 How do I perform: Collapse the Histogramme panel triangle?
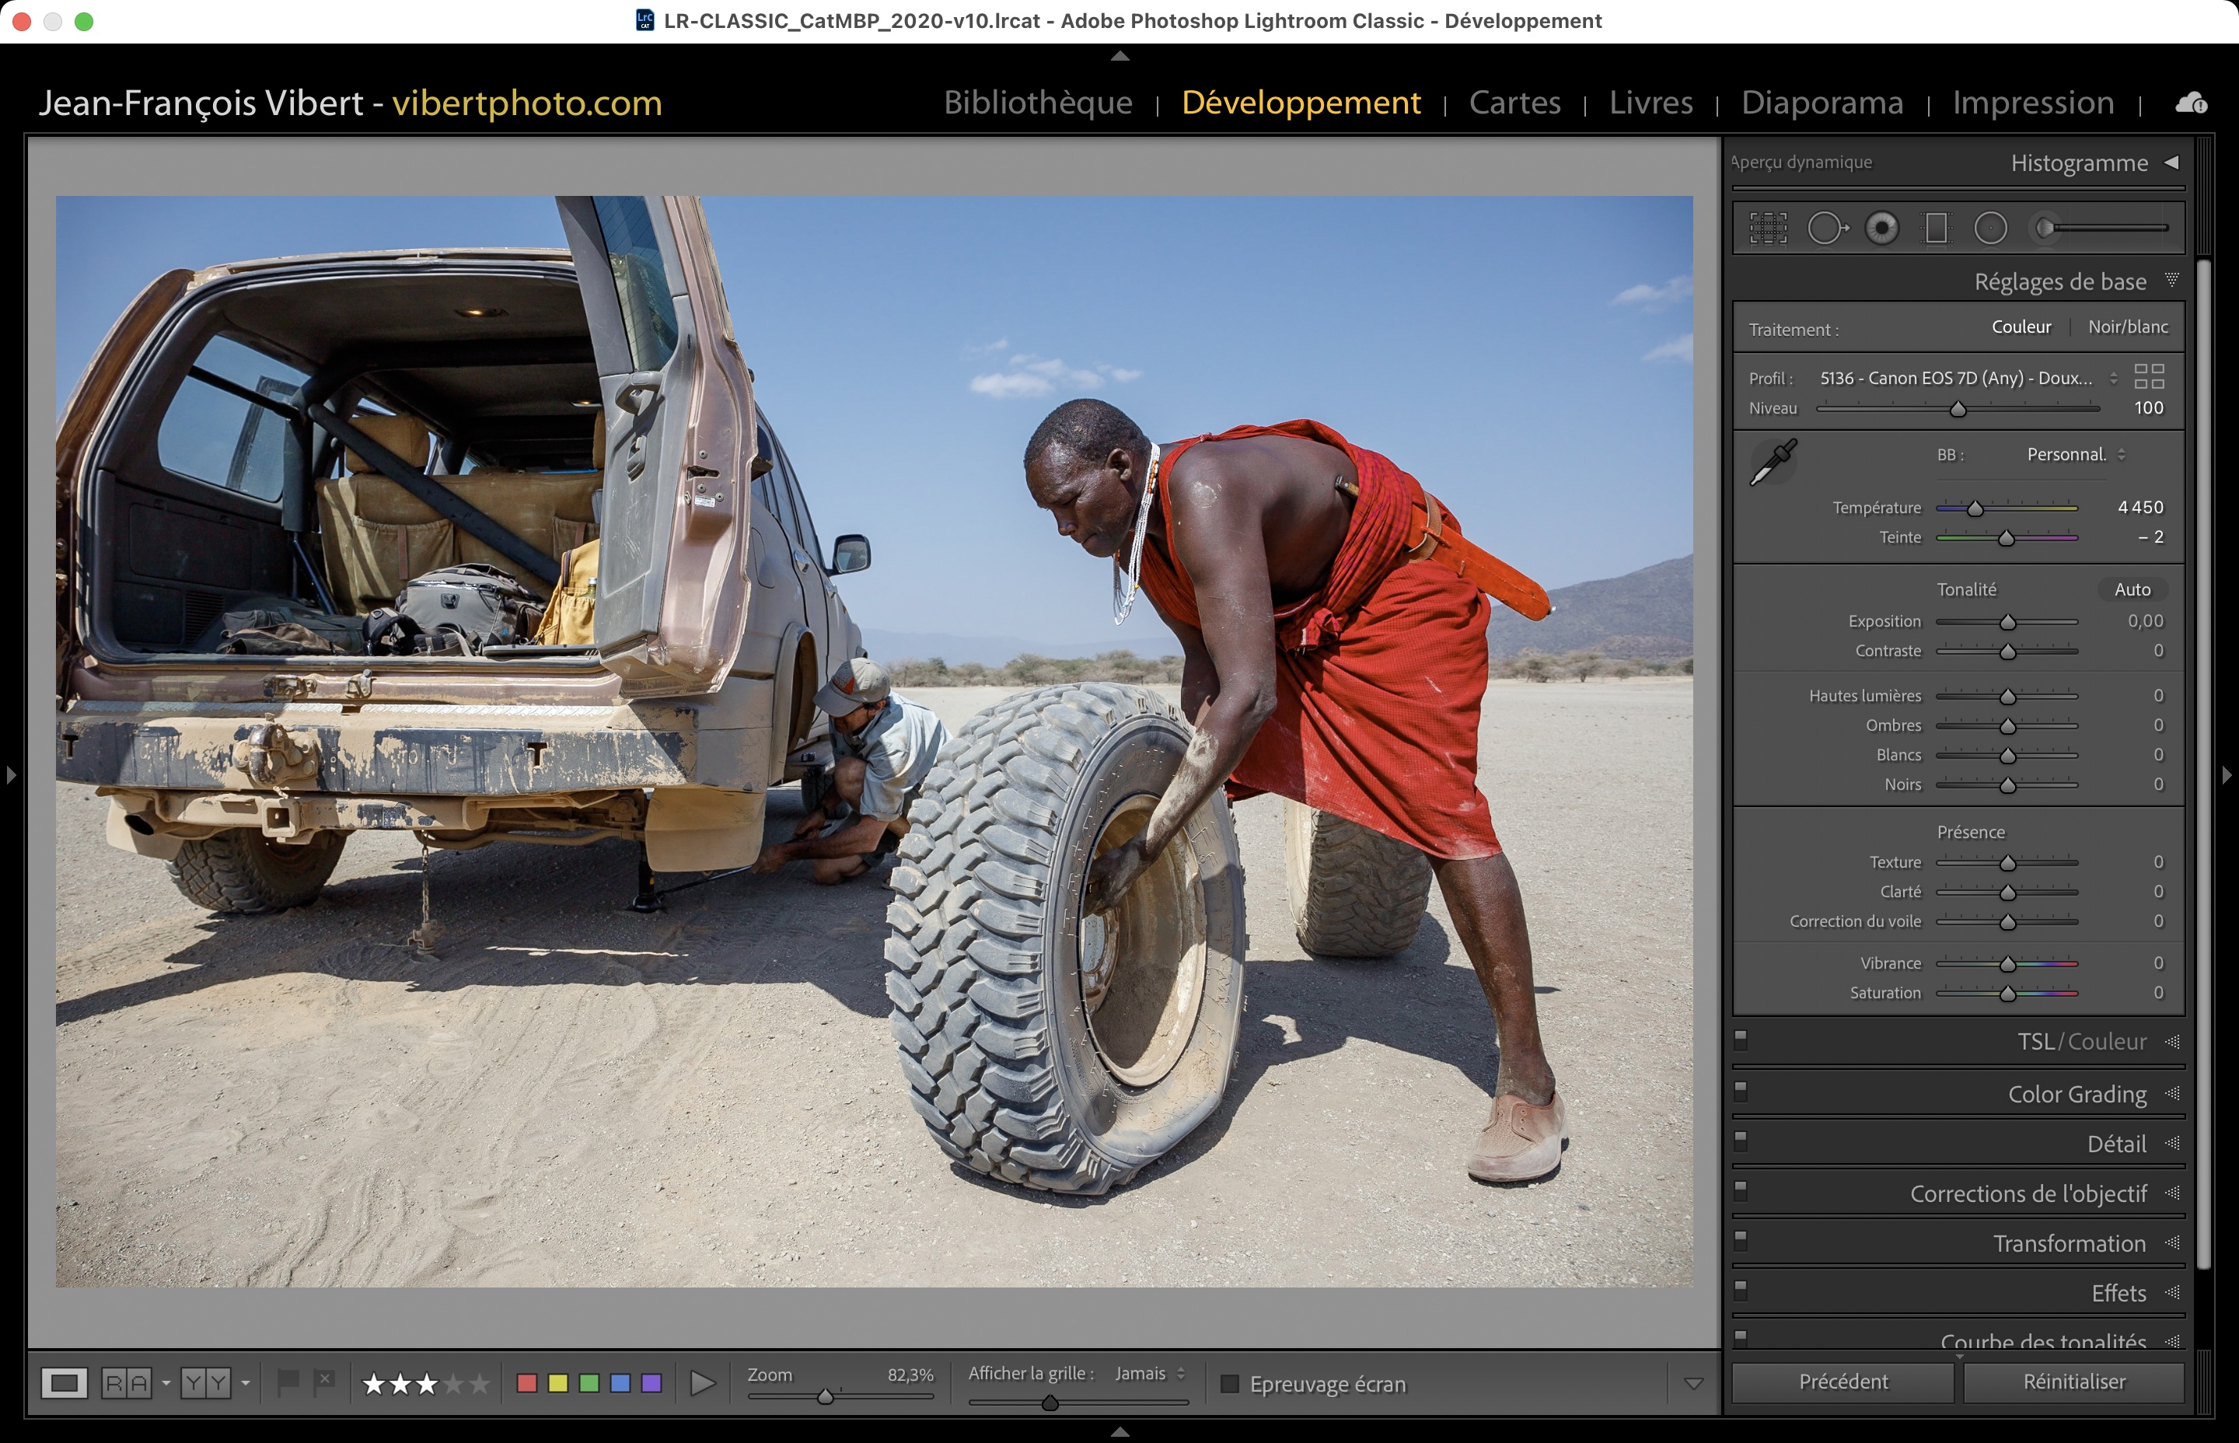[x=2171, y=163]
